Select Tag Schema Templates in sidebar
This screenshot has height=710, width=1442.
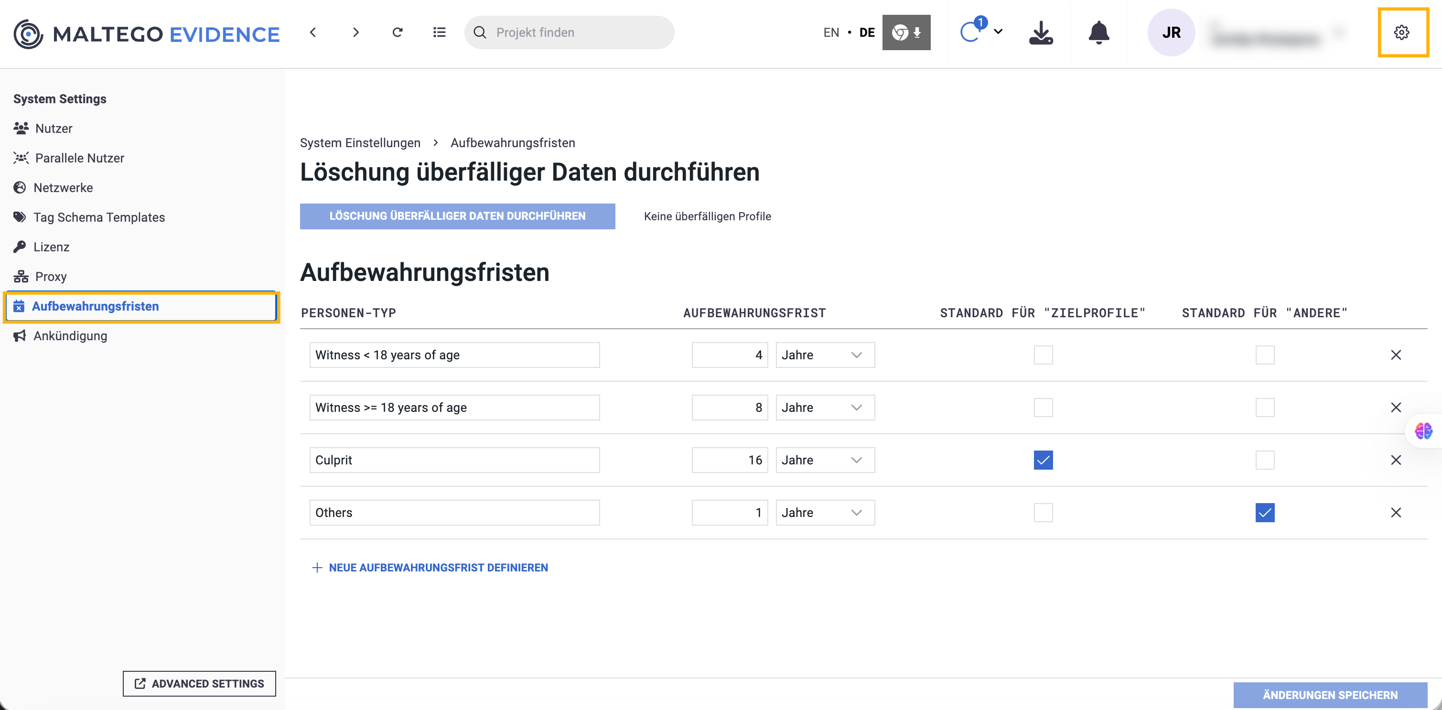(x=98, y=217)
